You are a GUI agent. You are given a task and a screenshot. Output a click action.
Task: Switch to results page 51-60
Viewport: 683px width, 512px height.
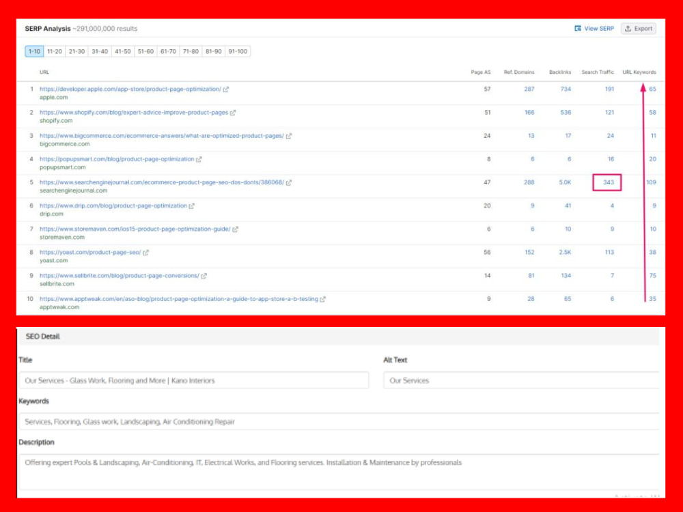(145, 51)
